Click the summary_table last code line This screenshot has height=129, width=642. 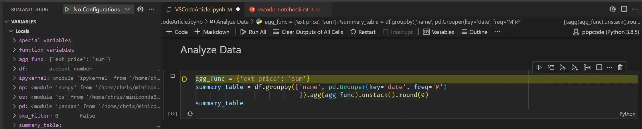pos(219,103)
